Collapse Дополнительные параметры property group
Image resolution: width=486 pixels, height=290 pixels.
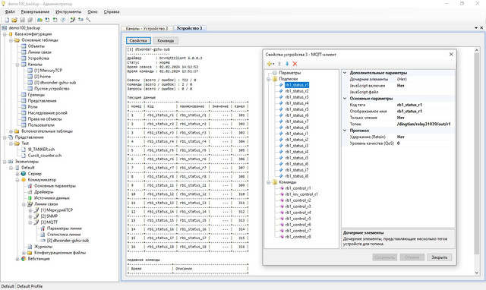click(x=345, y=73)
